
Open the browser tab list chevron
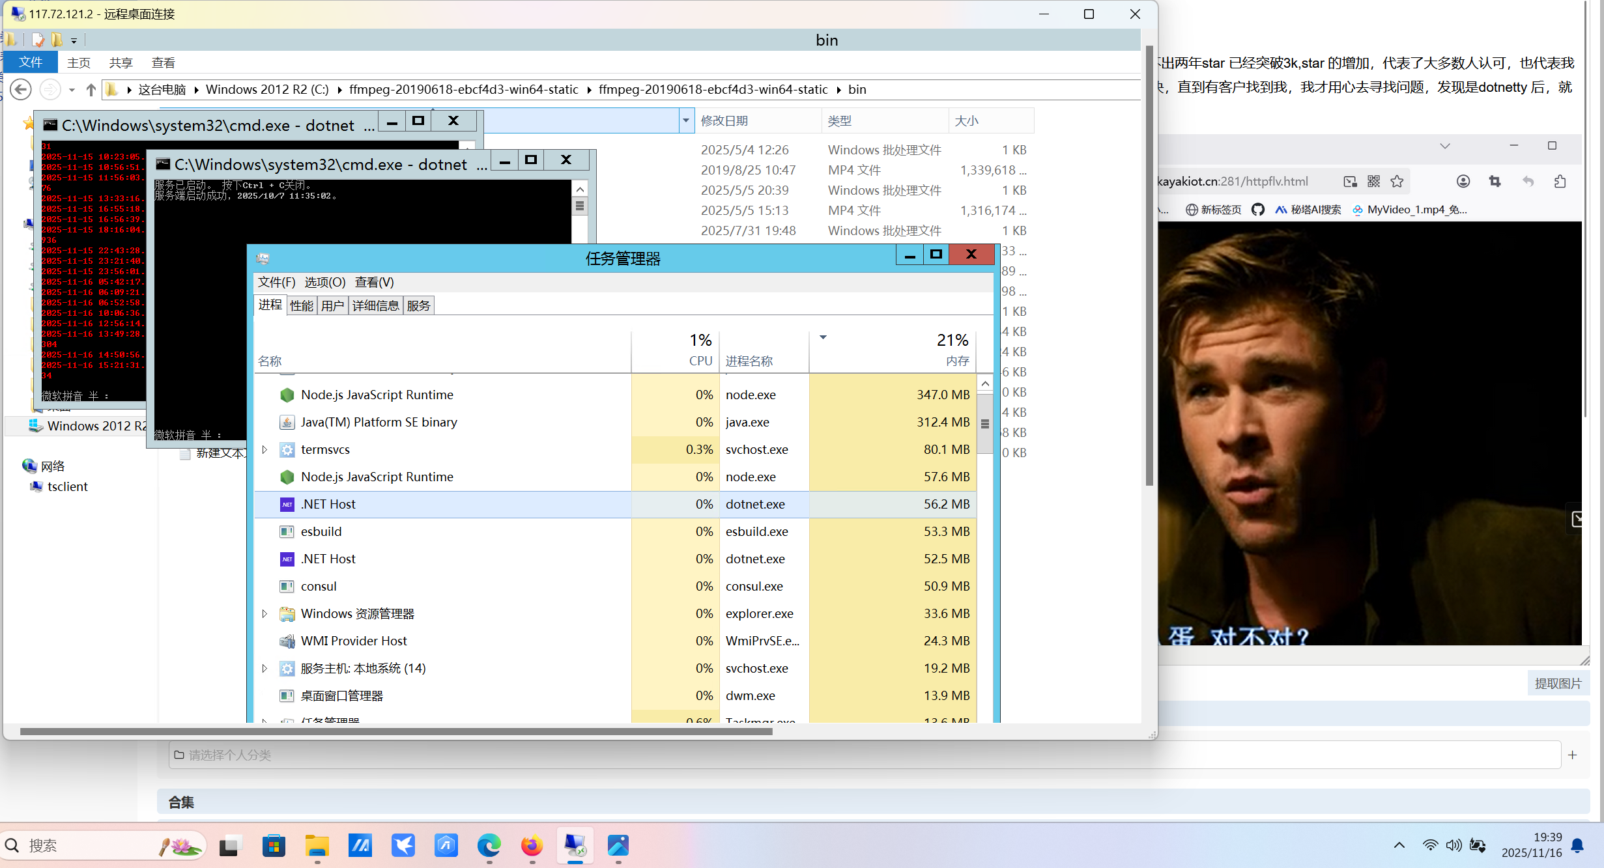(1444, 146)
